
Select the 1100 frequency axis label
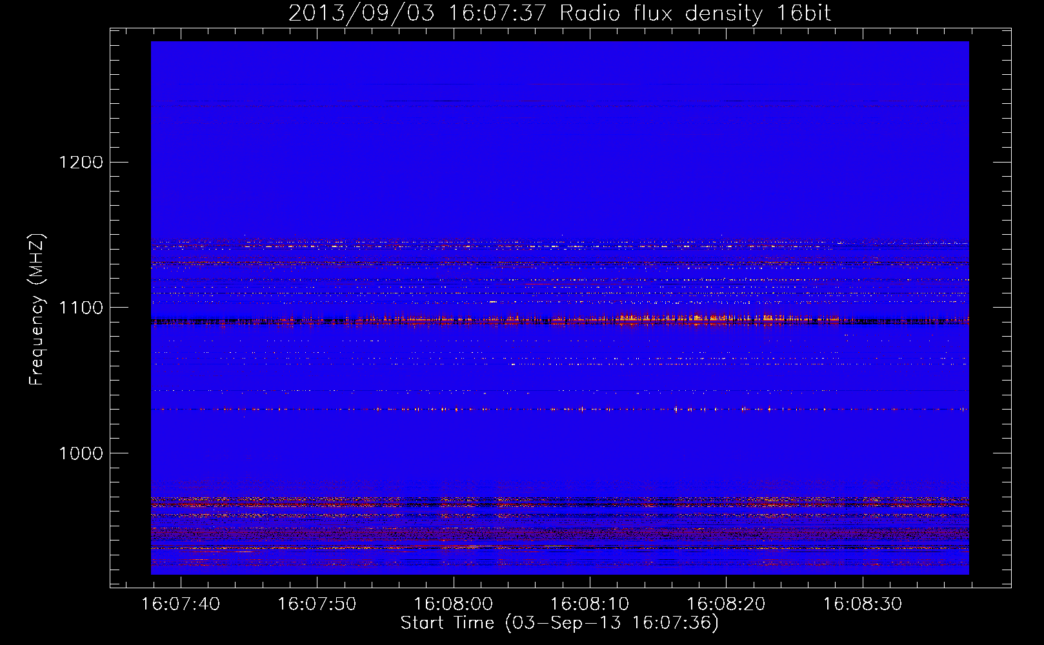[x=81, y=308]
